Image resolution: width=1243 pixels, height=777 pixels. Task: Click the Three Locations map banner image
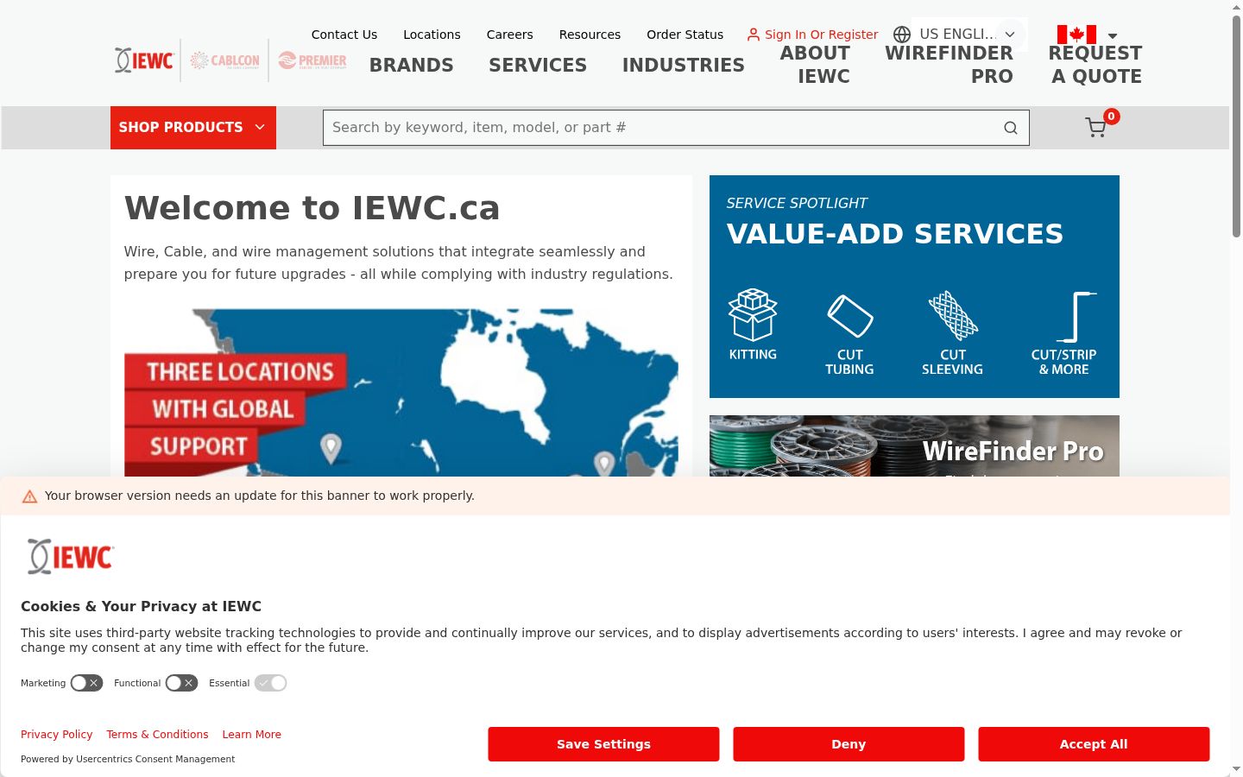tap(401, 393)
